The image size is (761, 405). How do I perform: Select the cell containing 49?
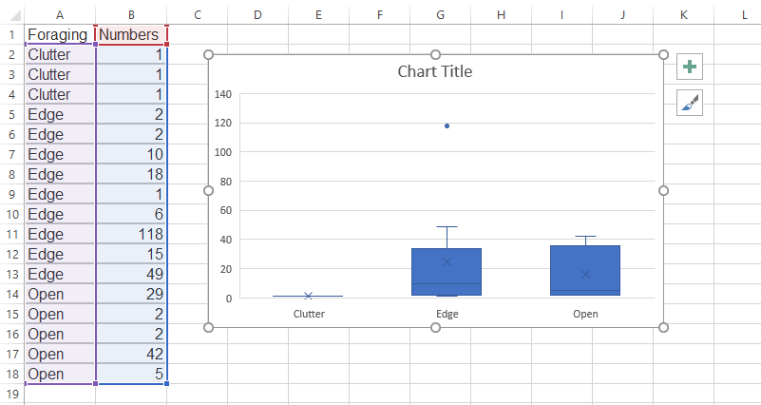[x=131, y=274]
